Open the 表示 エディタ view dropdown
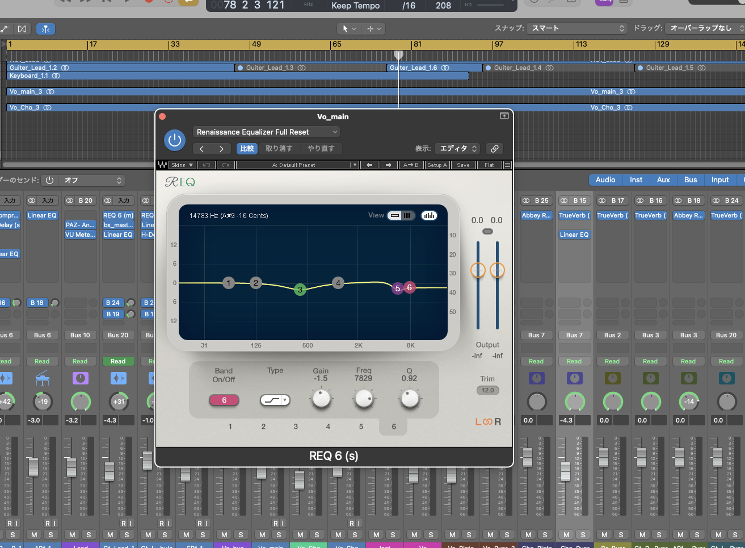The width and height of the screenshot is (745, 548). click(458, 149)
